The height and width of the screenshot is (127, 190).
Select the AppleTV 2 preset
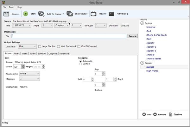[x=151, y=47]
